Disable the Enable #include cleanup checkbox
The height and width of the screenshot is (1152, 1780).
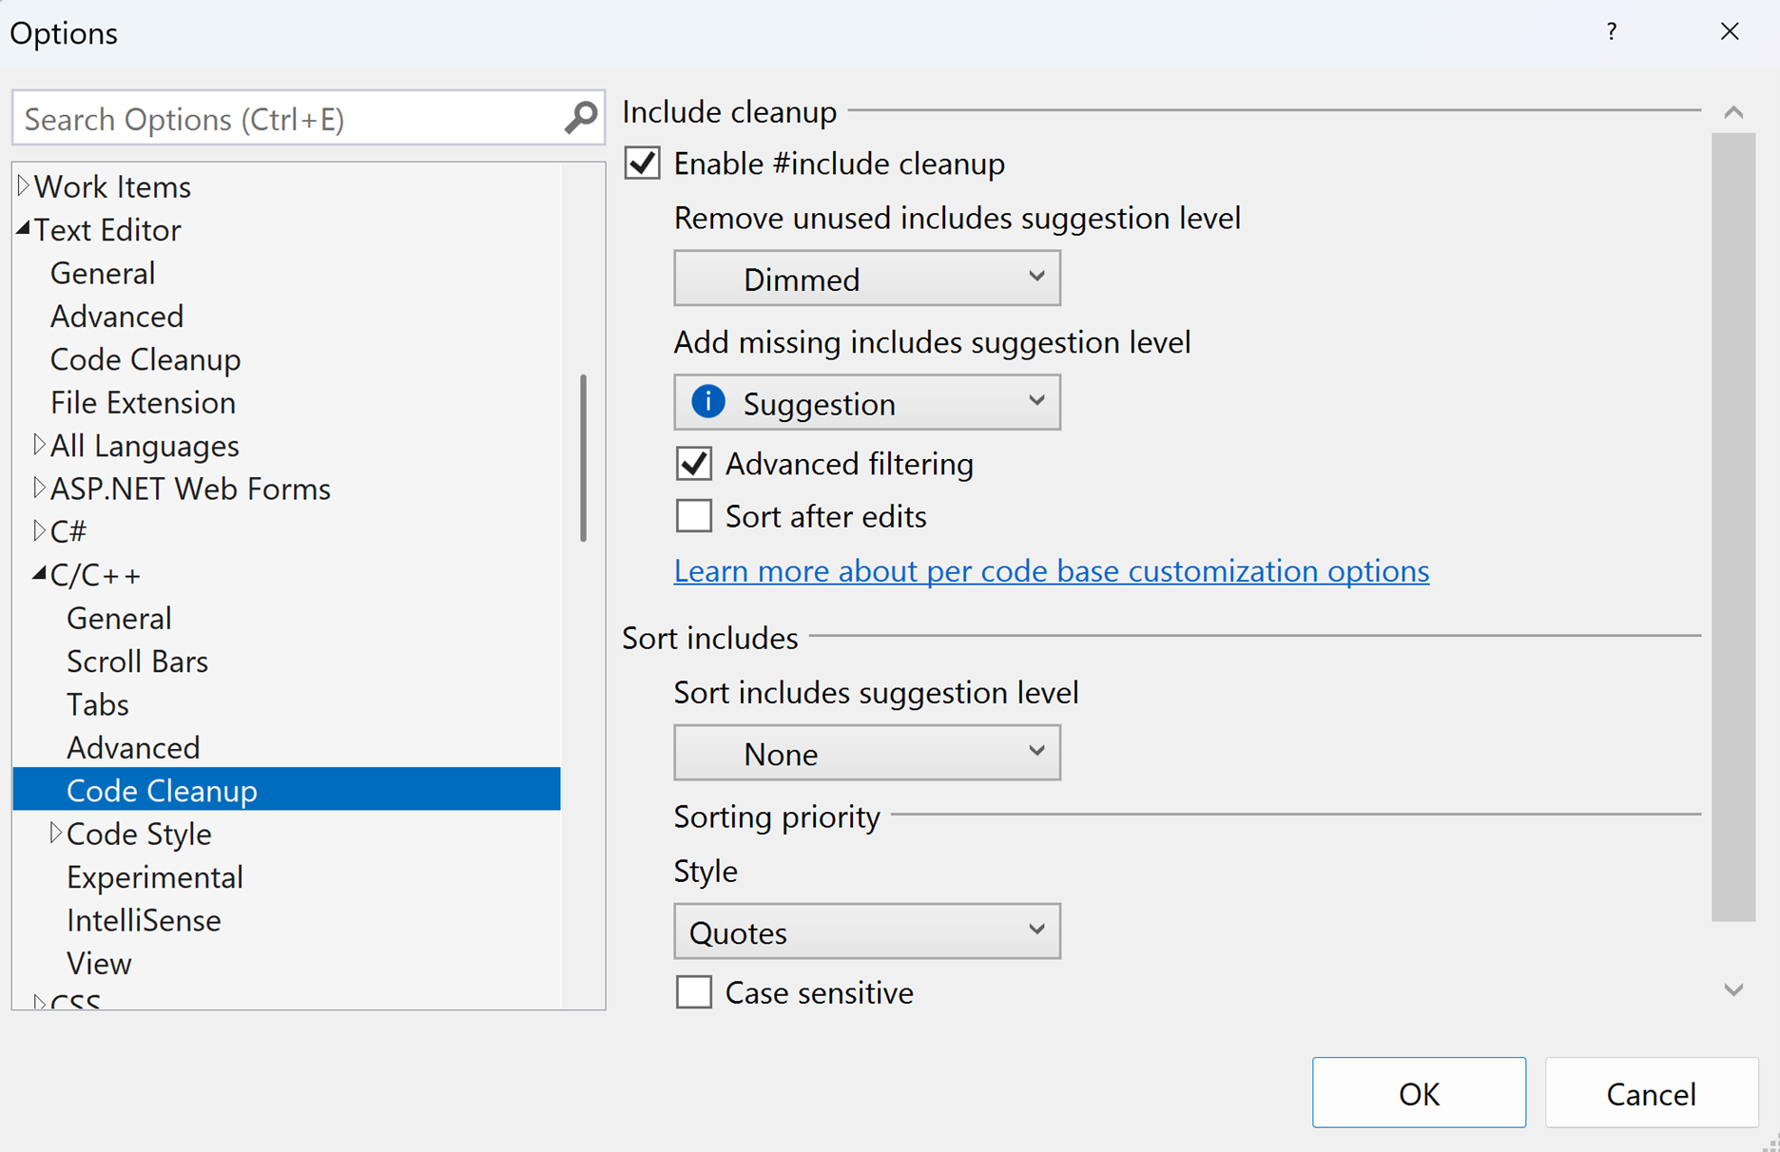click(x=643, y=163)
